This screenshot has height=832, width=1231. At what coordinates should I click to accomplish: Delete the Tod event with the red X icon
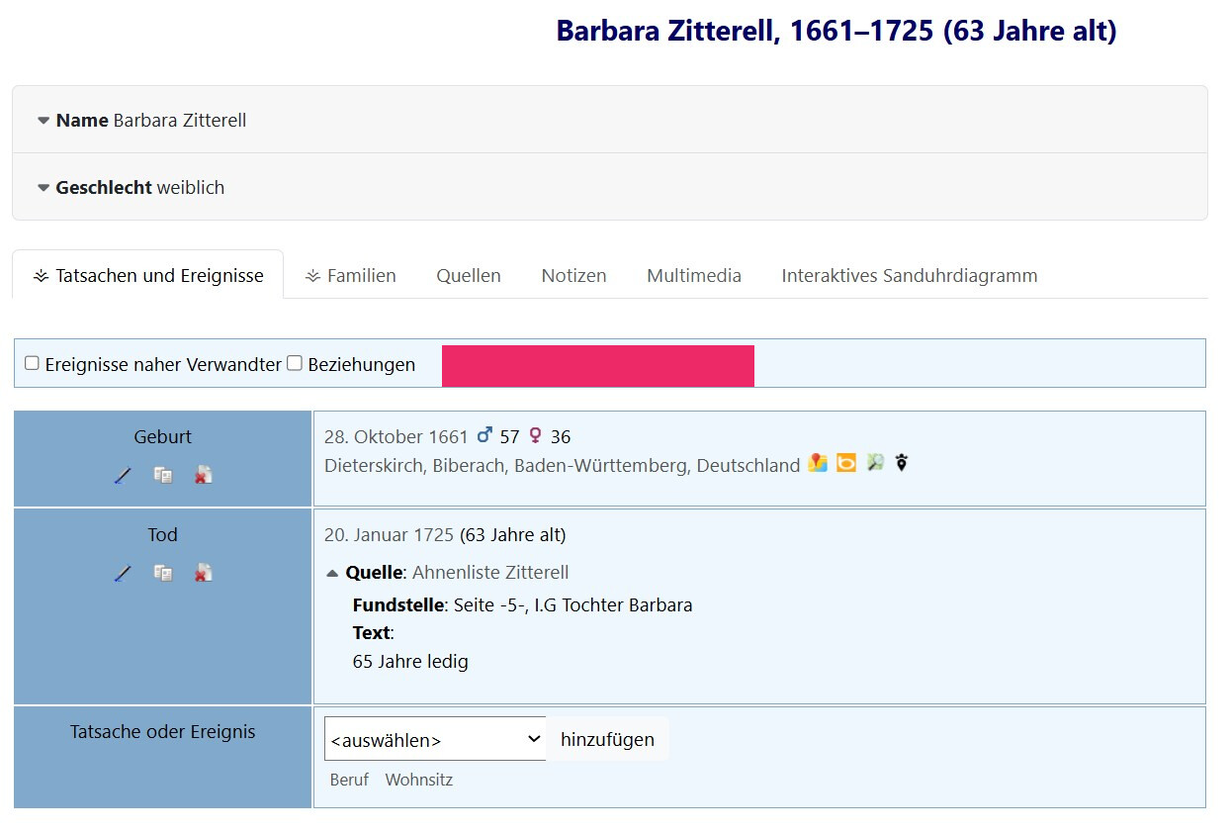coord(203,574)
